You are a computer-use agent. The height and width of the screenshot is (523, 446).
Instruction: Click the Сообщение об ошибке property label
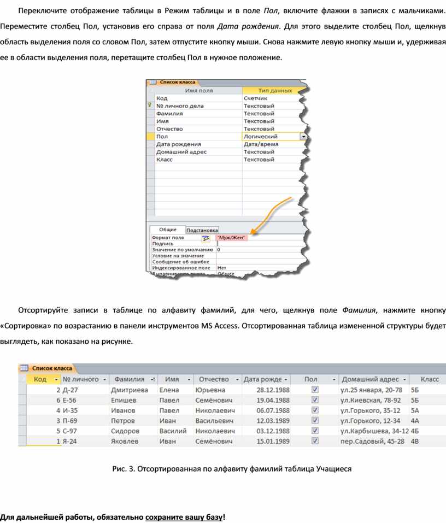[180, 262]
